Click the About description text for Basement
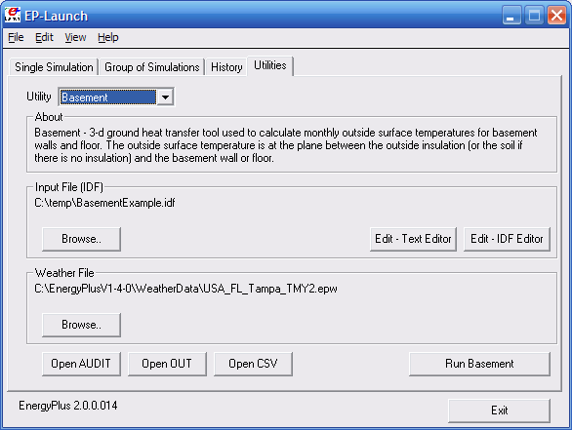This screenshot has height=430, width=572. [286, 145]
